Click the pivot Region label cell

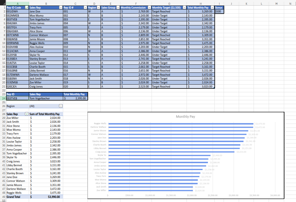click(17, 106)
